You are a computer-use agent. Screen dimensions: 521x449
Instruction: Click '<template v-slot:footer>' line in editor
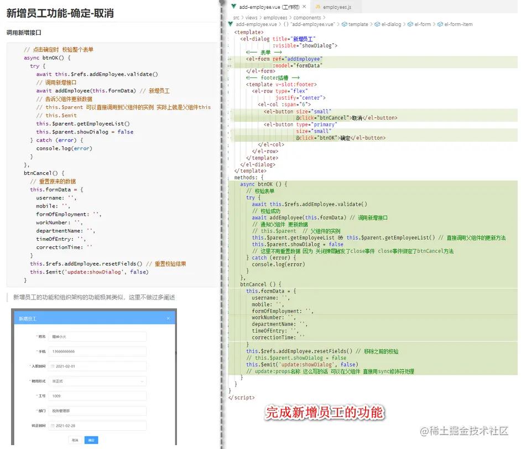pos(282,85)
